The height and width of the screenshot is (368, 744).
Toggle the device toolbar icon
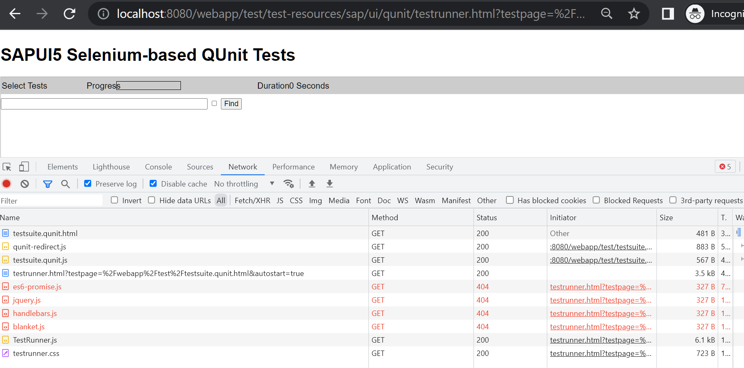(24, 167)
